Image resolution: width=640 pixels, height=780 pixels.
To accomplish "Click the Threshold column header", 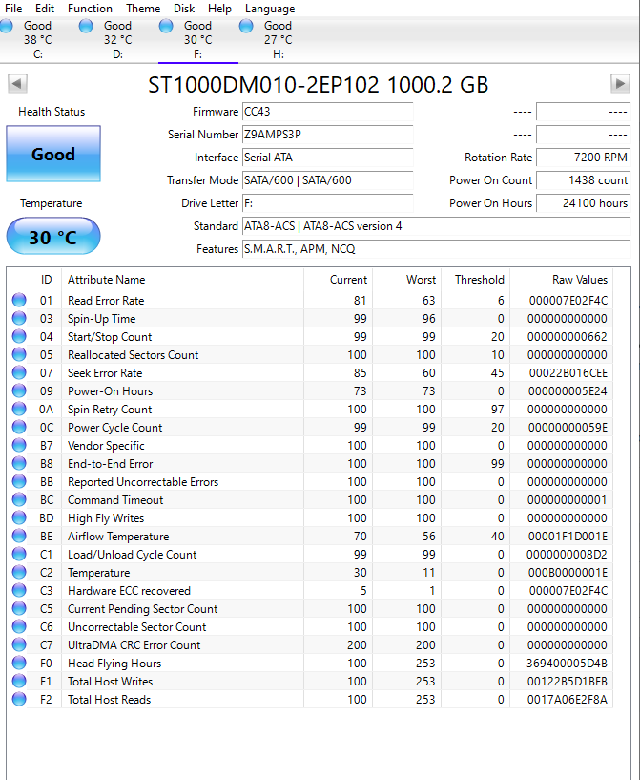I will (x=476, y=279).
